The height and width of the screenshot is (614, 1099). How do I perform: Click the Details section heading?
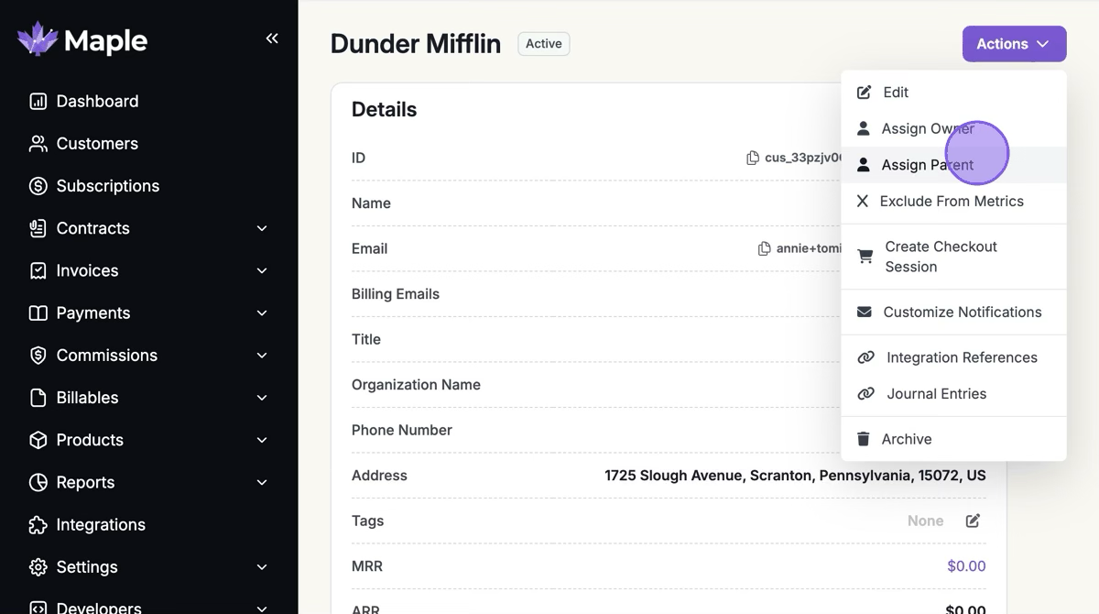coord(384,110)
